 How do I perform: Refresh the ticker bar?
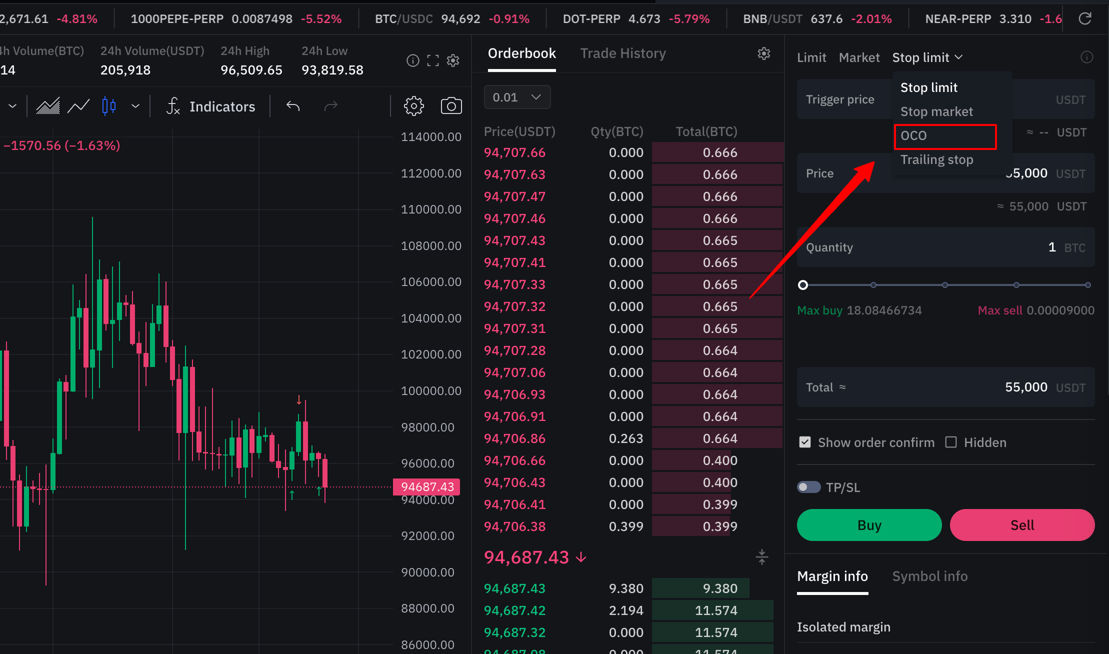1085,19
